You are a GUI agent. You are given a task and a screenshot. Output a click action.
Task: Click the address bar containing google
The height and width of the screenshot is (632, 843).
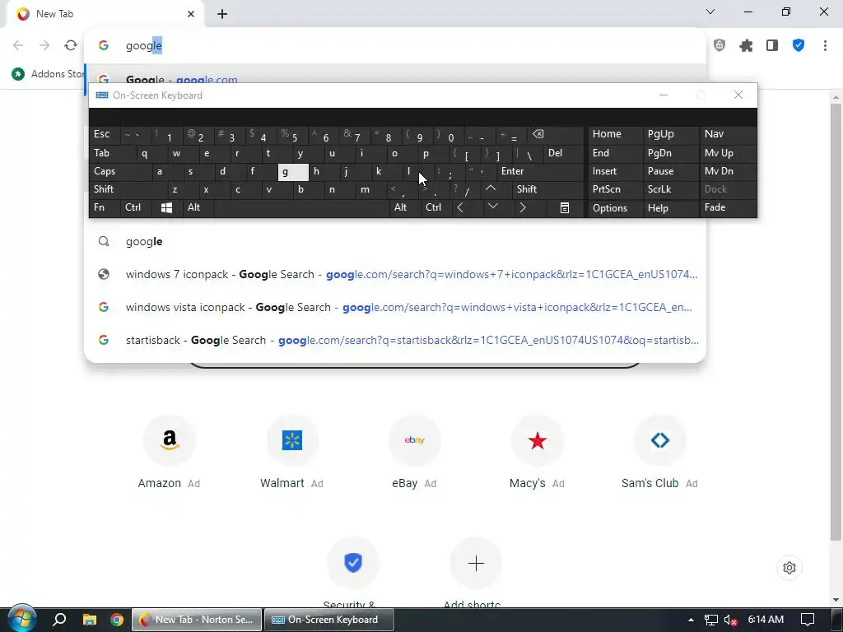click(395, 46)
